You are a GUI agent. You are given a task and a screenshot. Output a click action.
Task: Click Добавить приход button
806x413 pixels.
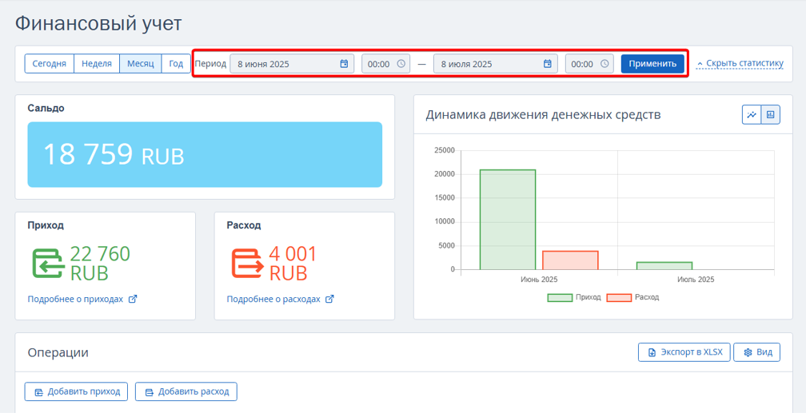pyautogui.click(x=76, y=391)
